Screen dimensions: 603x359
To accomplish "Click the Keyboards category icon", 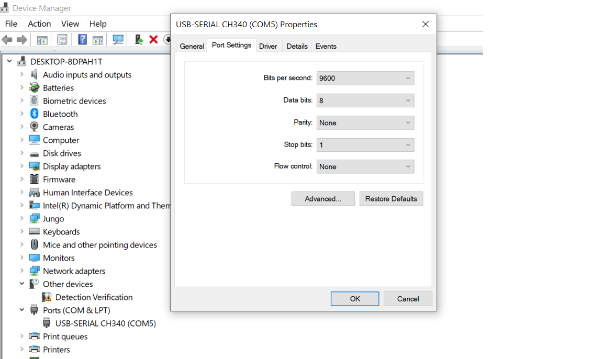I will (x=34, y=231).
